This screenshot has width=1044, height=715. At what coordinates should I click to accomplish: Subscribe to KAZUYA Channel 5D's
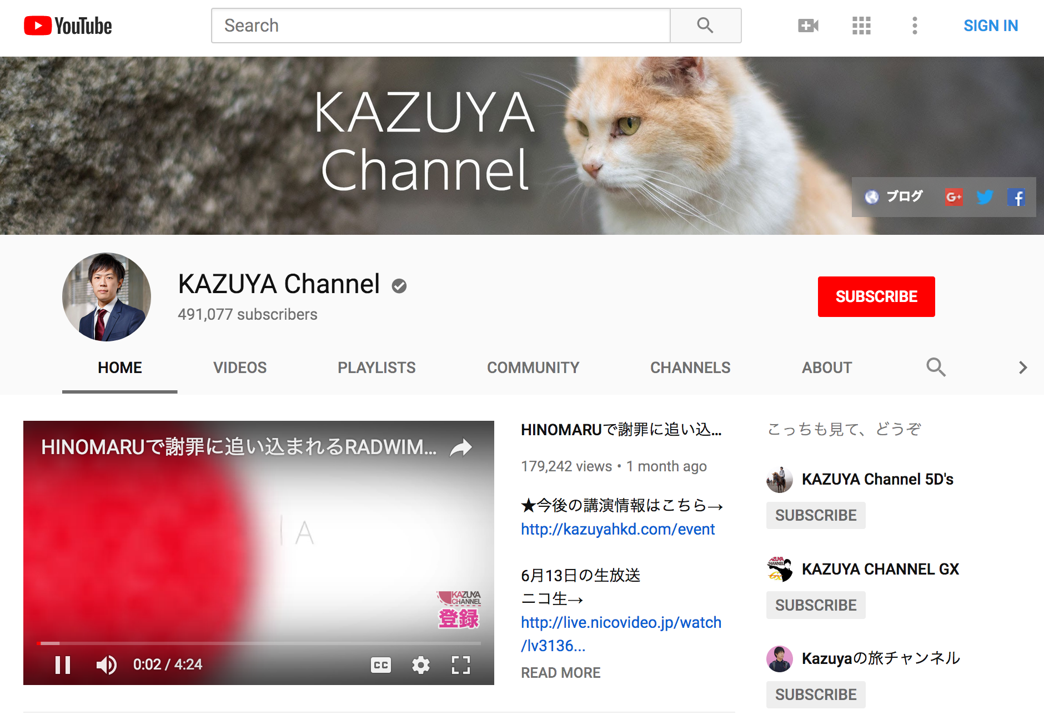(816, 515)
